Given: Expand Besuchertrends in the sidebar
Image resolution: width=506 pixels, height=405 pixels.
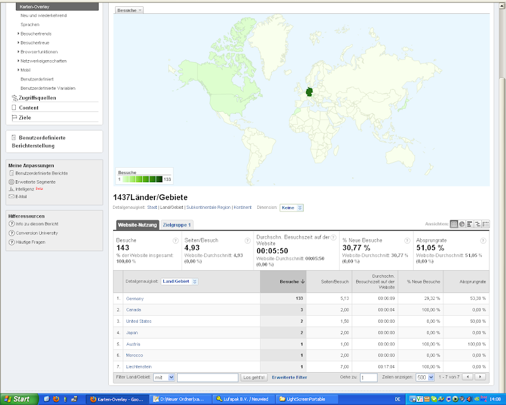Looking at the screenshot, I should click(36, 34).
